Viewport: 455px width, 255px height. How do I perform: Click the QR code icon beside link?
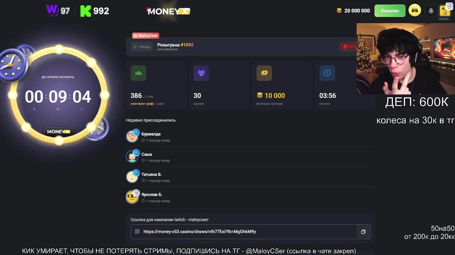137,232
